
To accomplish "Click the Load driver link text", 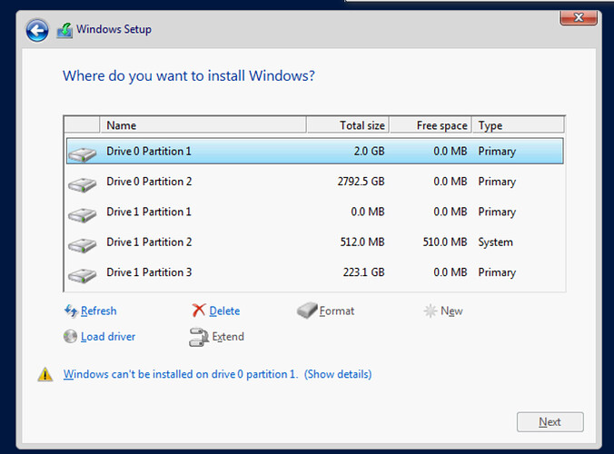I will coord(108,337).
